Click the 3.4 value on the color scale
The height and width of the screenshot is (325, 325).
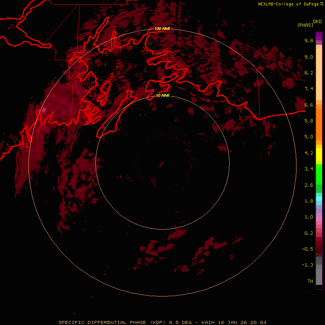coord(309,169)
